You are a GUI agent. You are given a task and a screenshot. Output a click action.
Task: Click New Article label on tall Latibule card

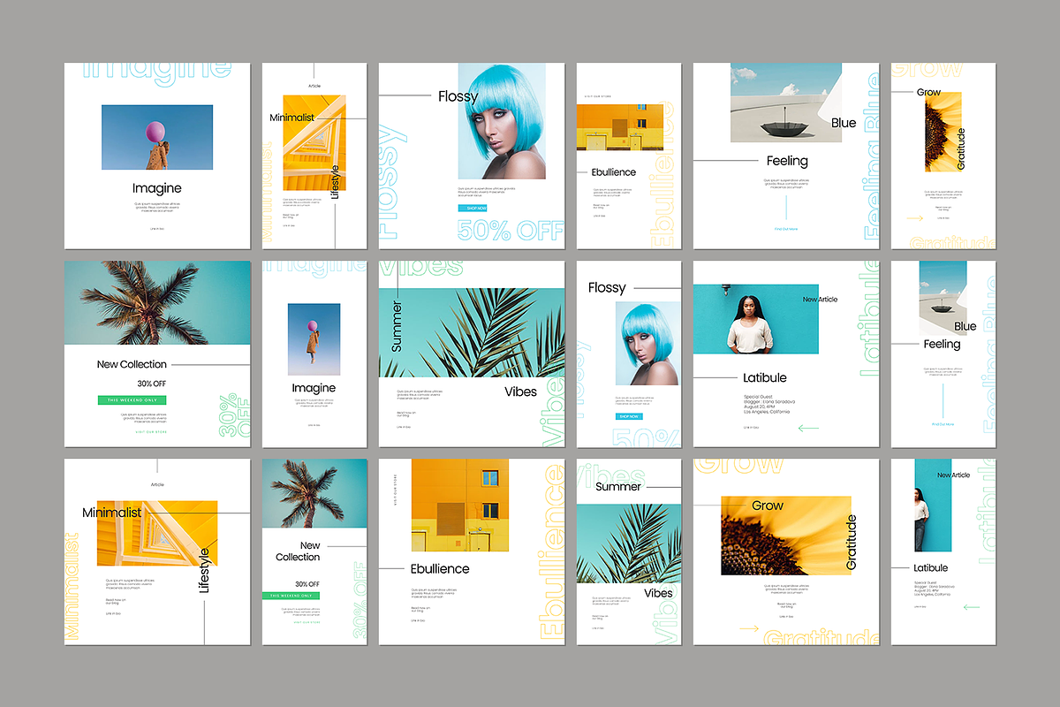[953, 475]
